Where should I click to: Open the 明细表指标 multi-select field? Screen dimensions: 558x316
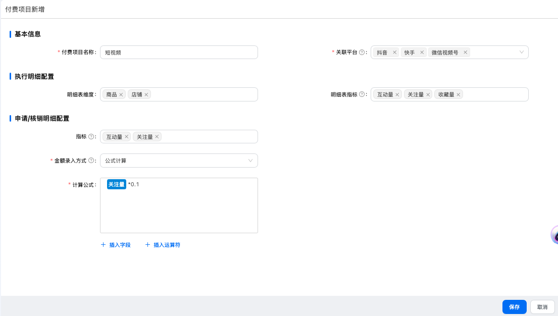click(449, 94)
